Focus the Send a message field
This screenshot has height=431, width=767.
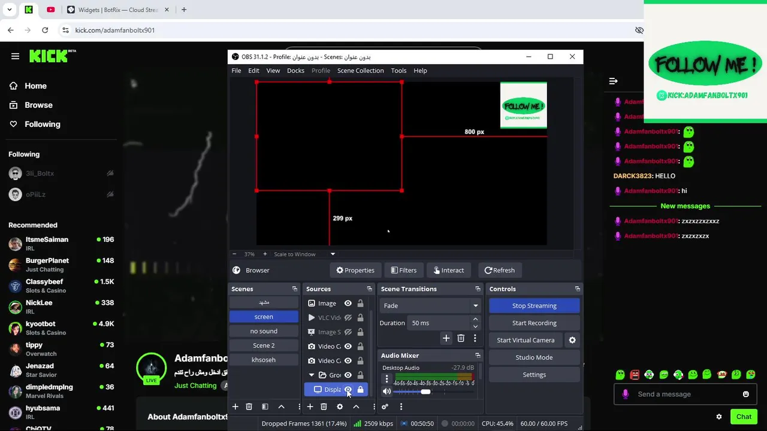tap(684, 394)
